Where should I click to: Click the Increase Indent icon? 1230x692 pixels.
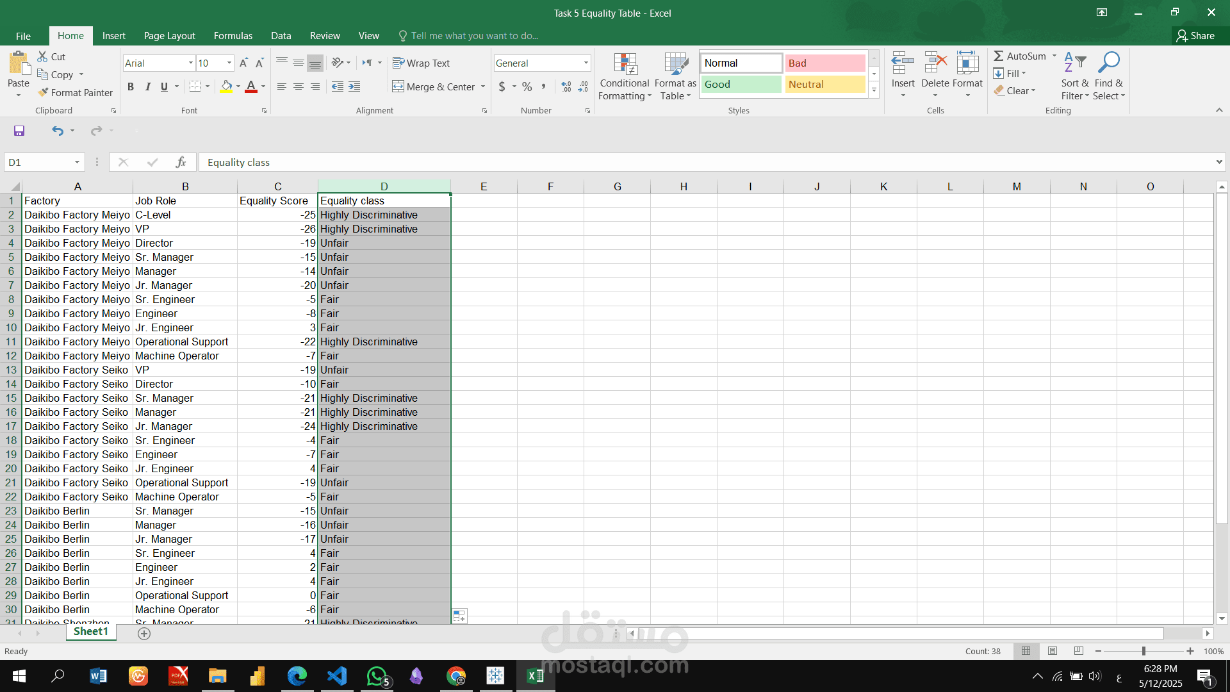point(354,86)
